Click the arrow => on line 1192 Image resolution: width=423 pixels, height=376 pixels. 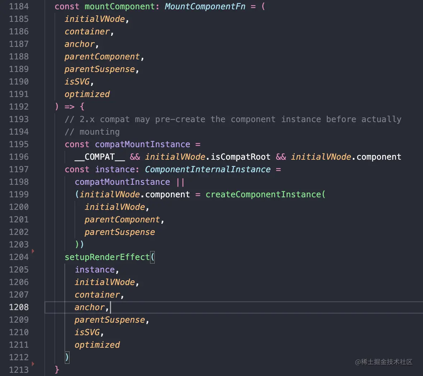pyautogui.click(x=69, y=107)
